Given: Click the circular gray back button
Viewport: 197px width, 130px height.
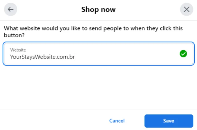Looking at the screenshot, I should (x=11, y=9).
